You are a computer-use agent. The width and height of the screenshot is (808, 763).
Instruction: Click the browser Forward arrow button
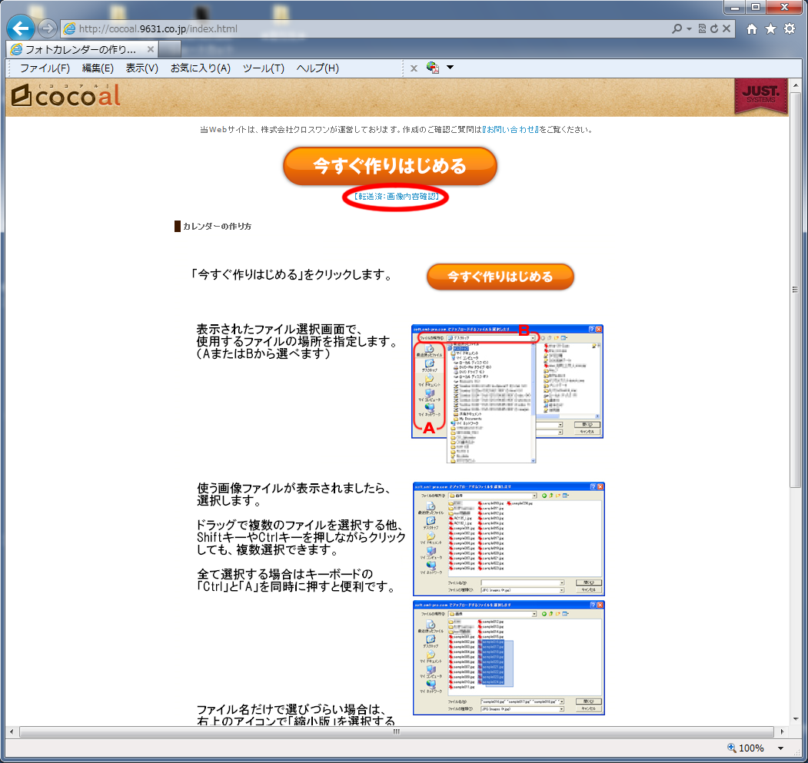click(x=48, y=29)
